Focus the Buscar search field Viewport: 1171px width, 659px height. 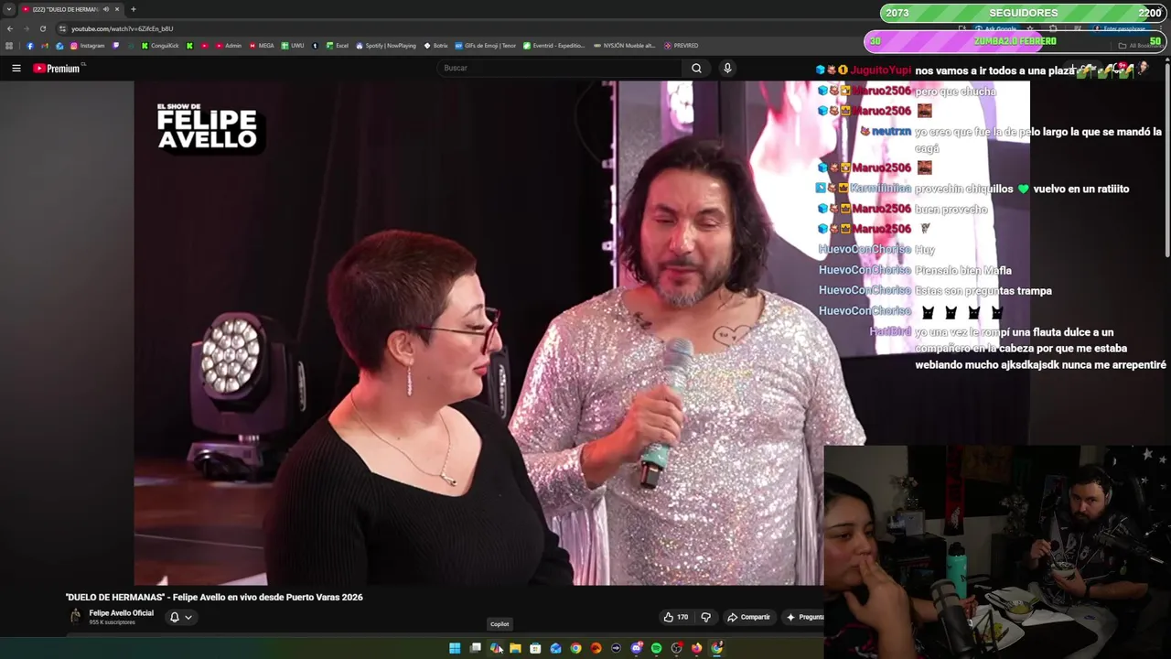coord(560,68)
